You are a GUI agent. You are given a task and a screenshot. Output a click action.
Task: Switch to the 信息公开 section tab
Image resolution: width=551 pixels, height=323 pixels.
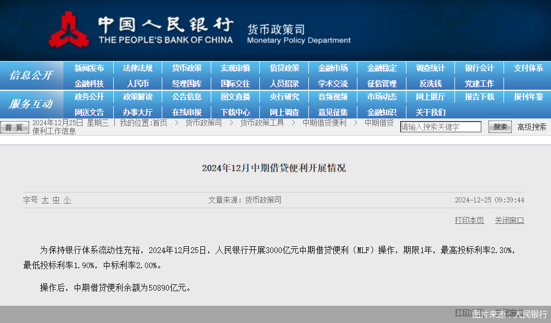pyautogui.click(x=32, y=75)
